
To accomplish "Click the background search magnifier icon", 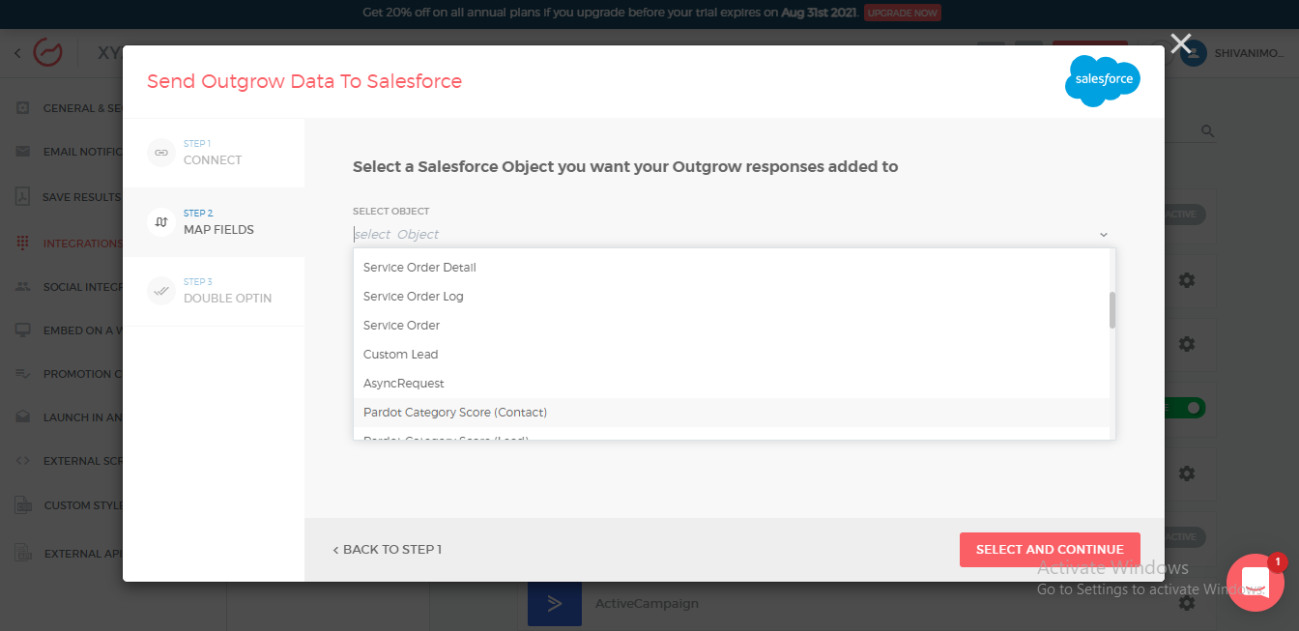I will click(1207, 130).
